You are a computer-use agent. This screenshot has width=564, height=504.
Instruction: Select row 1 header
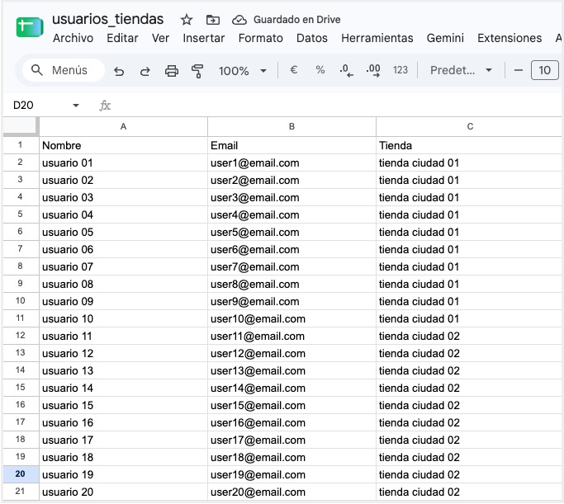[x=20, y=145]
